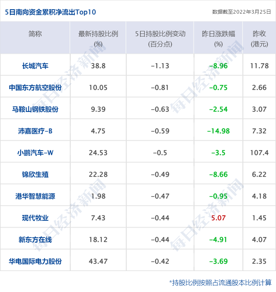Click holding ratio value 18.12
The height and width of the screenshot is (292, 276).
98,240
